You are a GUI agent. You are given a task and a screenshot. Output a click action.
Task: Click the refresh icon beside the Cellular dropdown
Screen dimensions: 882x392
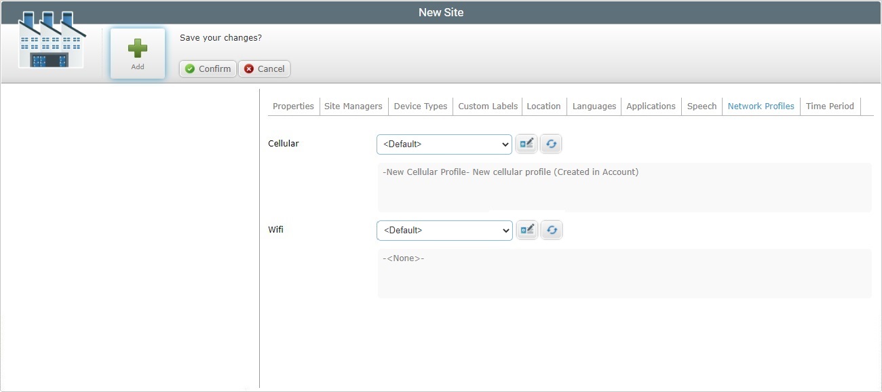[x=551, y=143]
